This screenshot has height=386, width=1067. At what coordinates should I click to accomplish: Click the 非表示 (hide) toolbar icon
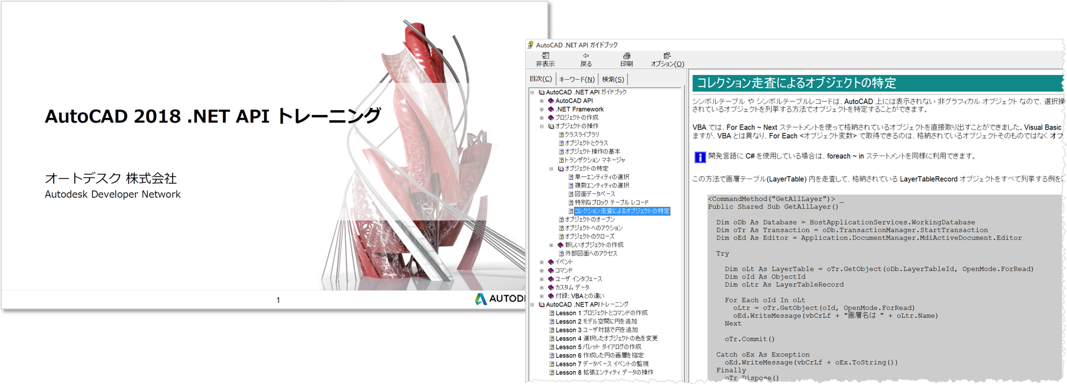coord(545,56)
